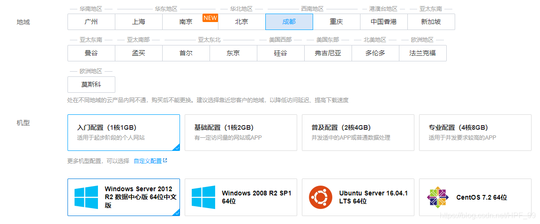Image resolution: width=540 pixels, height=224 pixels.
Task: Click the 地域 label
Action: 23,22
